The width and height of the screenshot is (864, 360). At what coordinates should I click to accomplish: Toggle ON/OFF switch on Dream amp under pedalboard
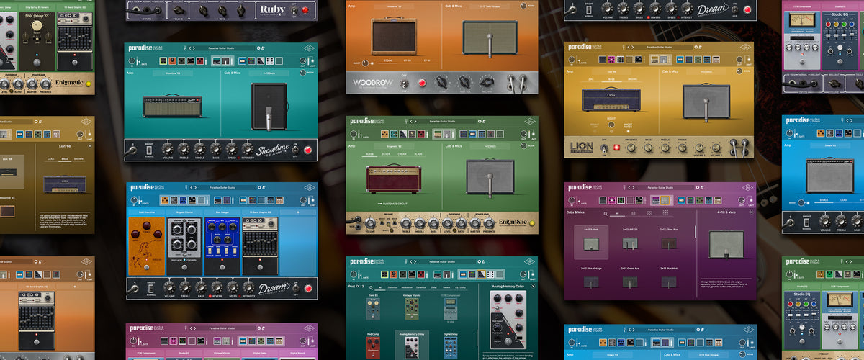point(296,288)
